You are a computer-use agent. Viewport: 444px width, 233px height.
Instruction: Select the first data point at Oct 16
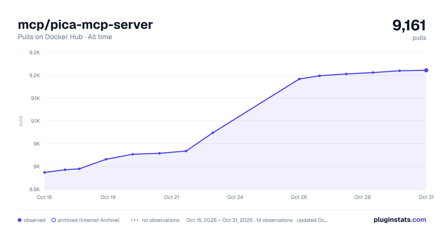(44, 172)
